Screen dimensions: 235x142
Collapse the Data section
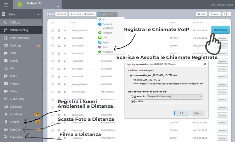click(x=38, y=14)
